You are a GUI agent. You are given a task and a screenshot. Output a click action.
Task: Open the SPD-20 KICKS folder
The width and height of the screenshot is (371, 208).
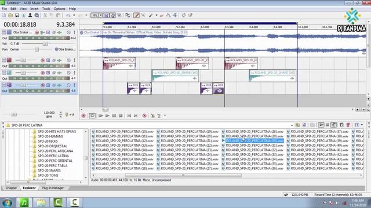click(48, 141)
